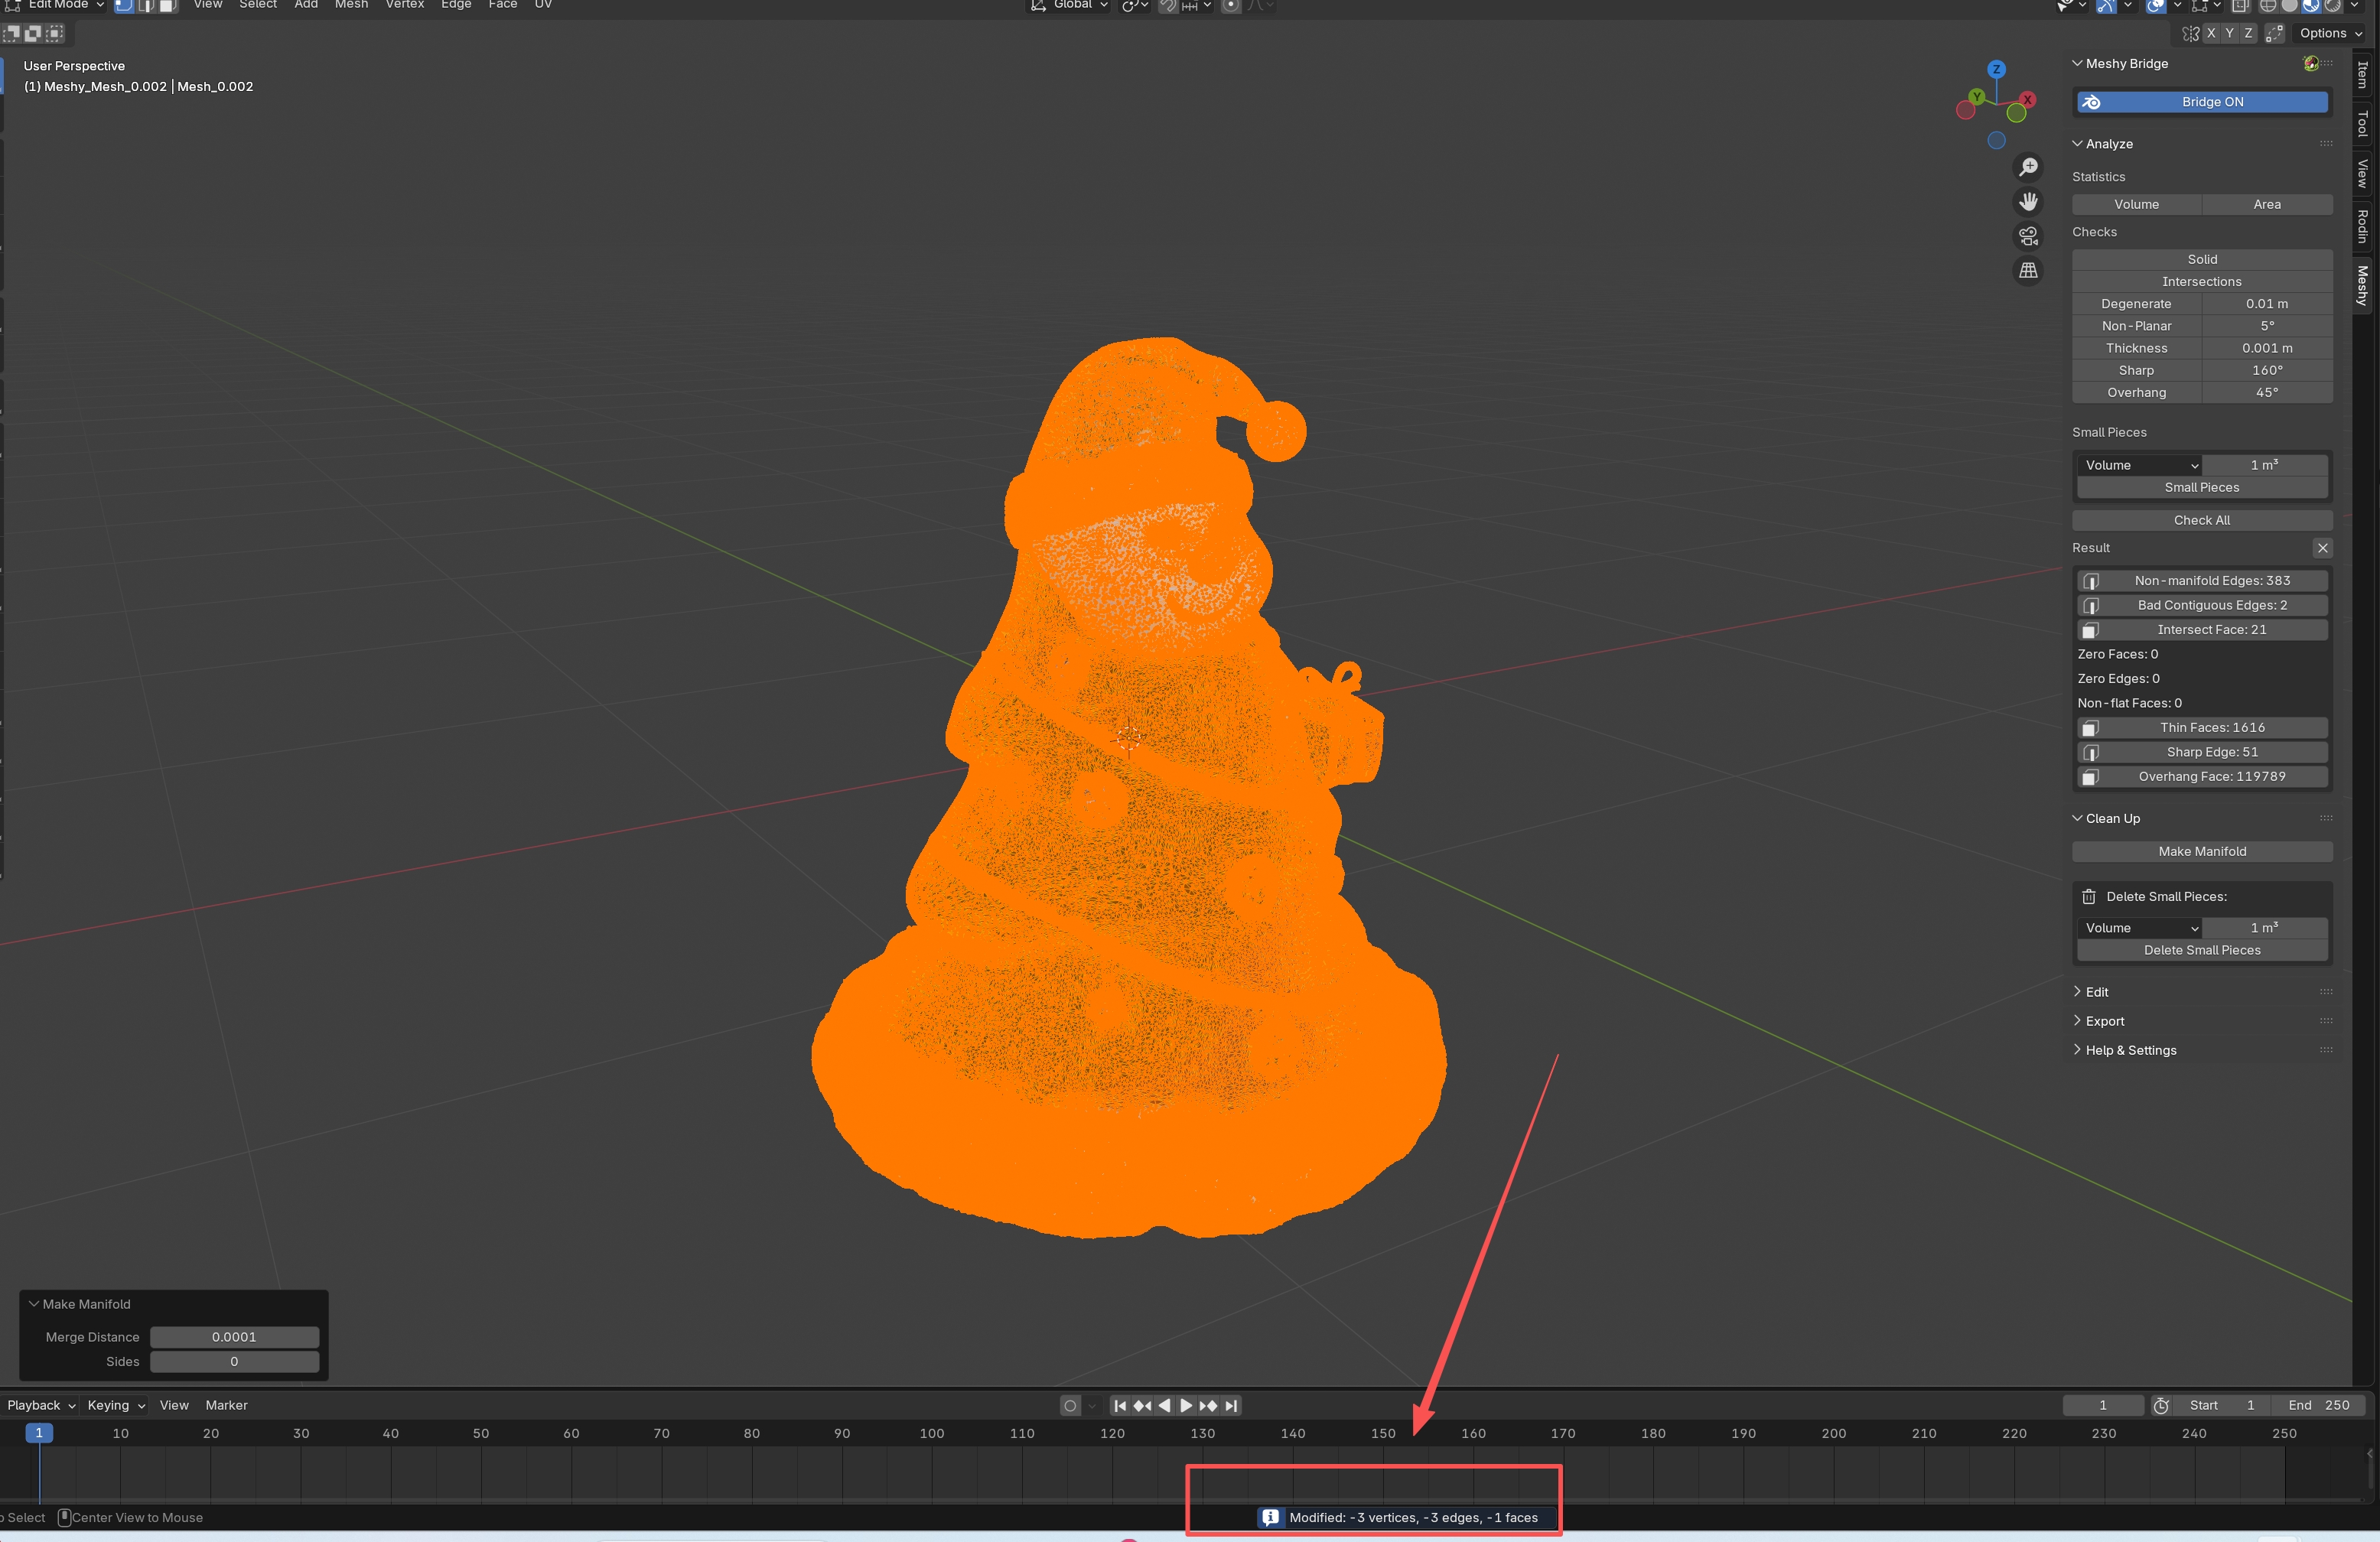2380x1542 pixels.
Task: Close the Result section with X
Action: [x=2322, y=548]
